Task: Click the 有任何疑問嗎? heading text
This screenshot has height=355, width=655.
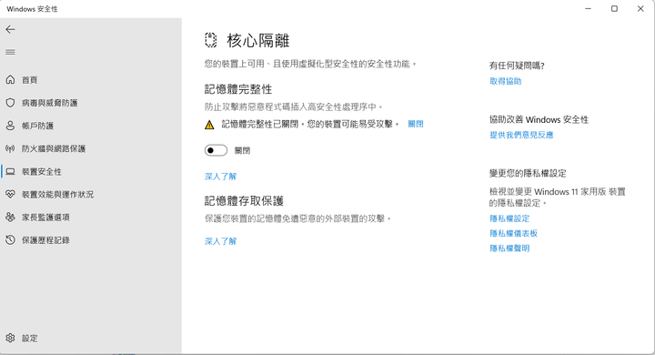Action: pos(517,66)
